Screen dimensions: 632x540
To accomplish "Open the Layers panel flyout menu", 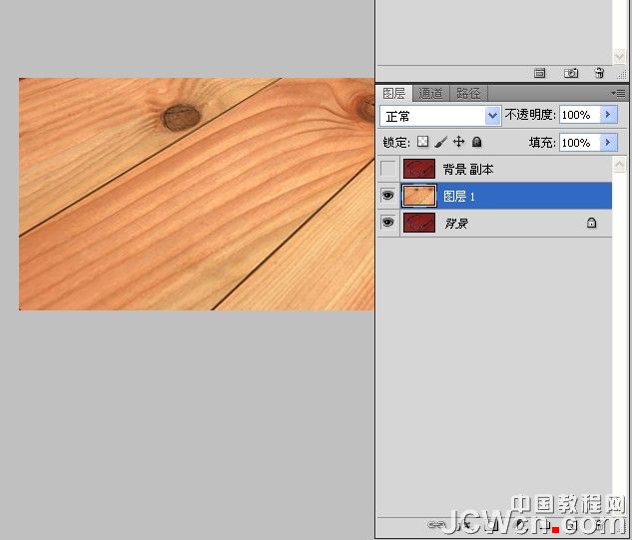I will pyautogui.click(x=619, y=94).
